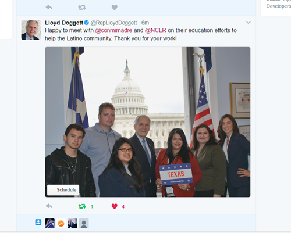The height and width of the screenshot is (233, 291).
Task: Open the orange circle logo avatar
Action: coord(61,223)
